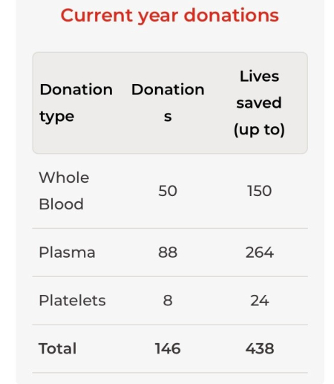Click the total donations value 146

168,348
